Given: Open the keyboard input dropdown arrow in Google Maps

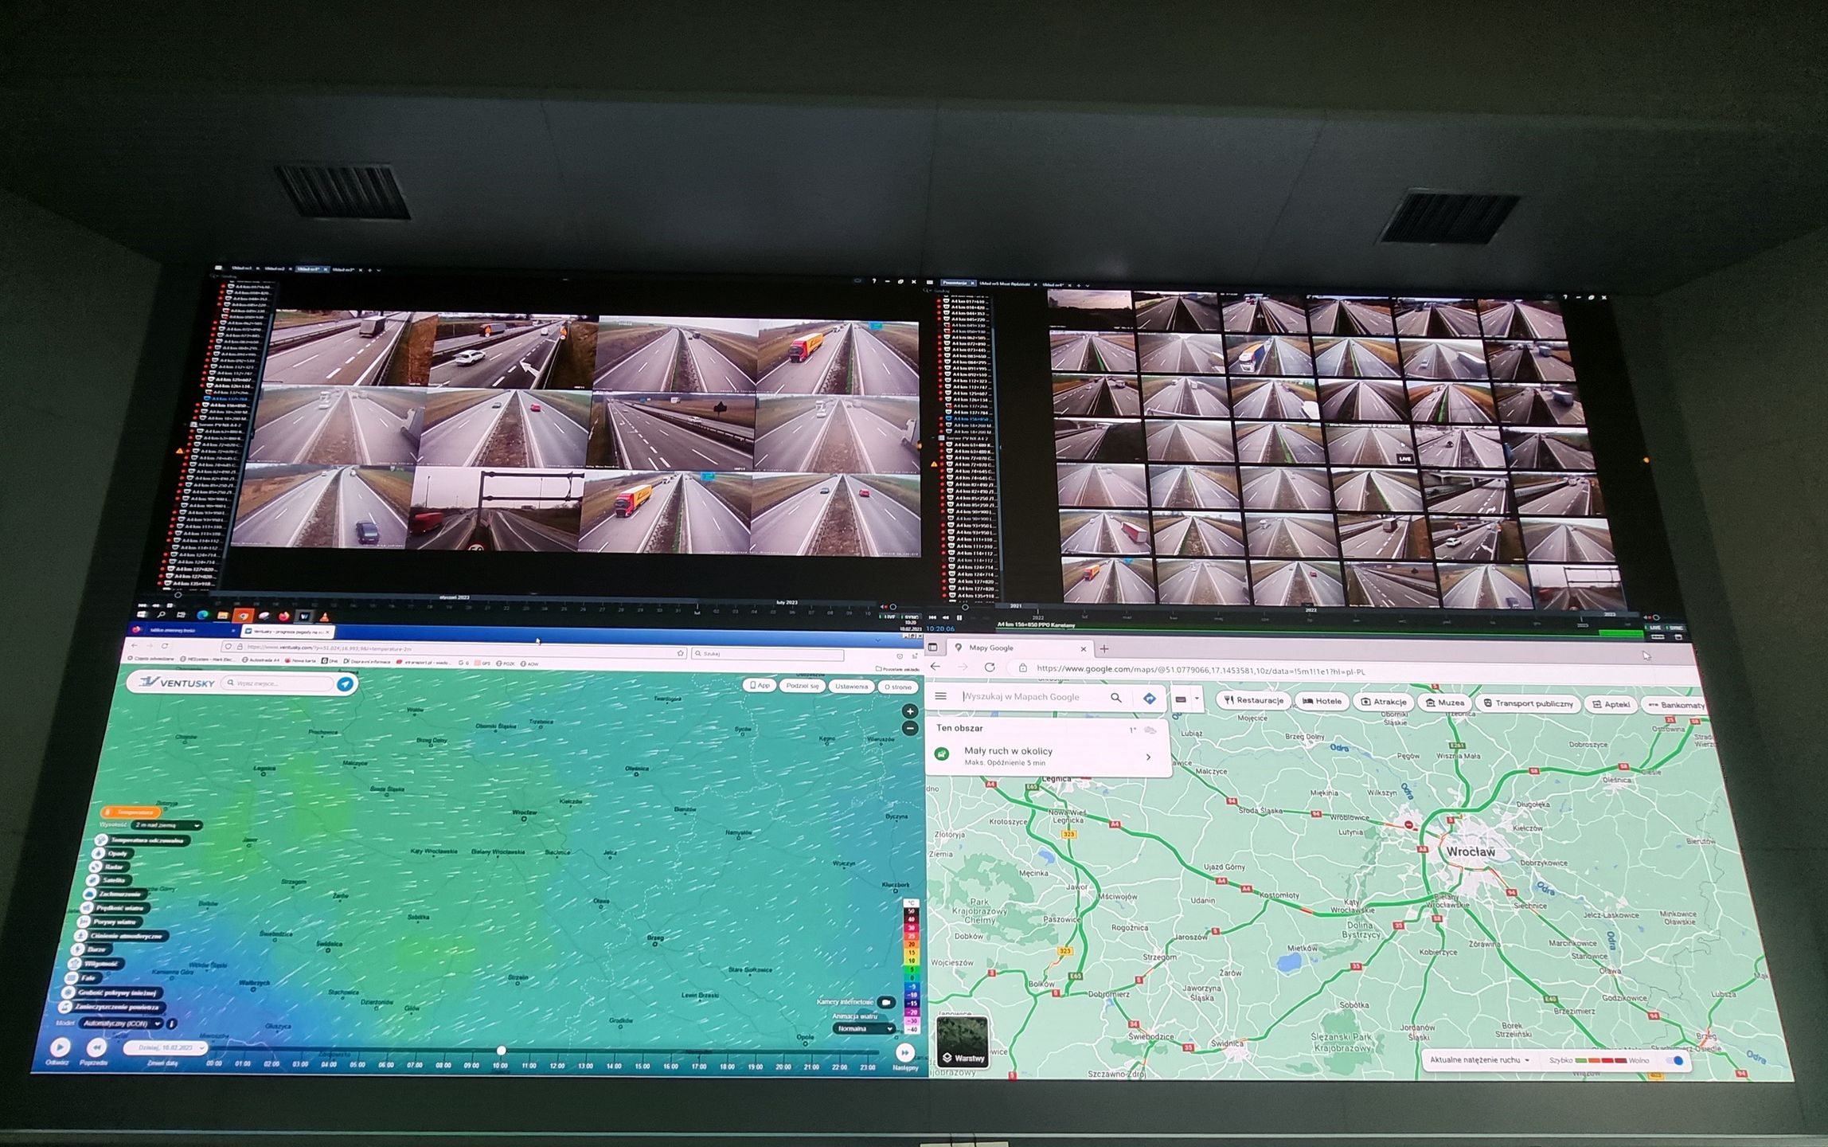Looking at the screenshot, I should pyautogui.click(x=1196, y=699).
